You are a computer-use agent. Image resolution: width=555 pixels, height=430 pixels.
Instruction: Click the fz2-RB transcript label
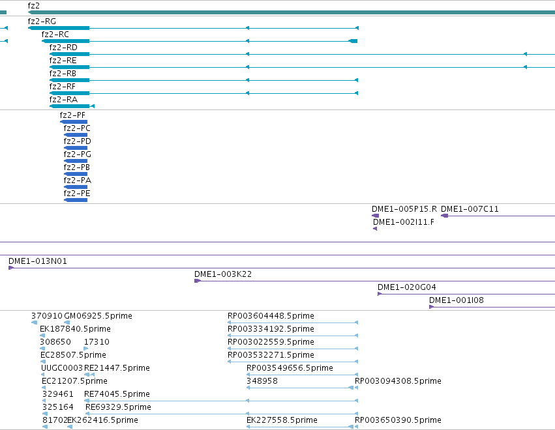[63, 74]
